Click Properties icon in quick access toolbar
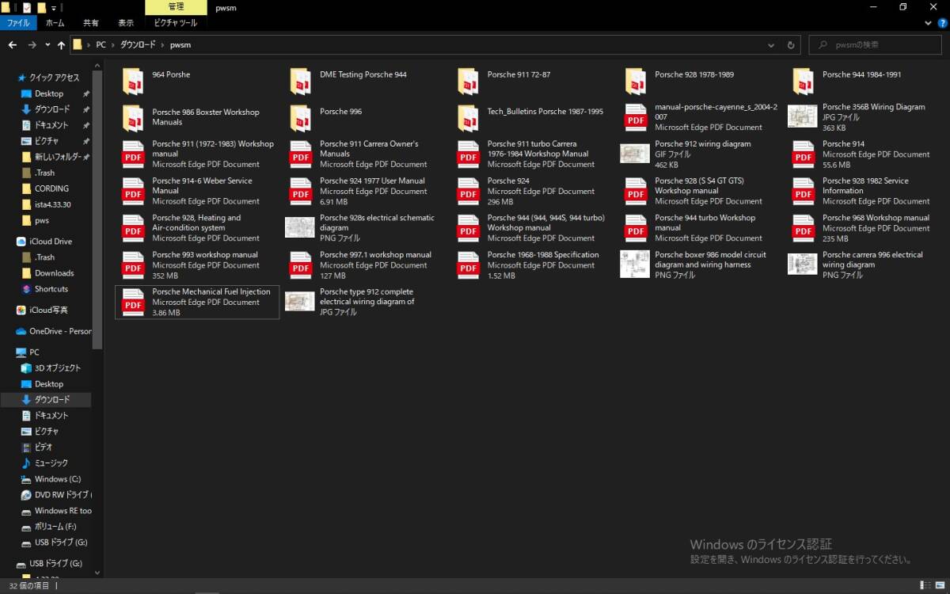The image size is (950, 594). pos(26,7)
